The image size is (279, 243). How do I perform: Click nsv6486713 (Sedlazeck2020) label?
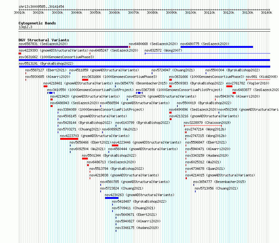click(x=111, y=162)
